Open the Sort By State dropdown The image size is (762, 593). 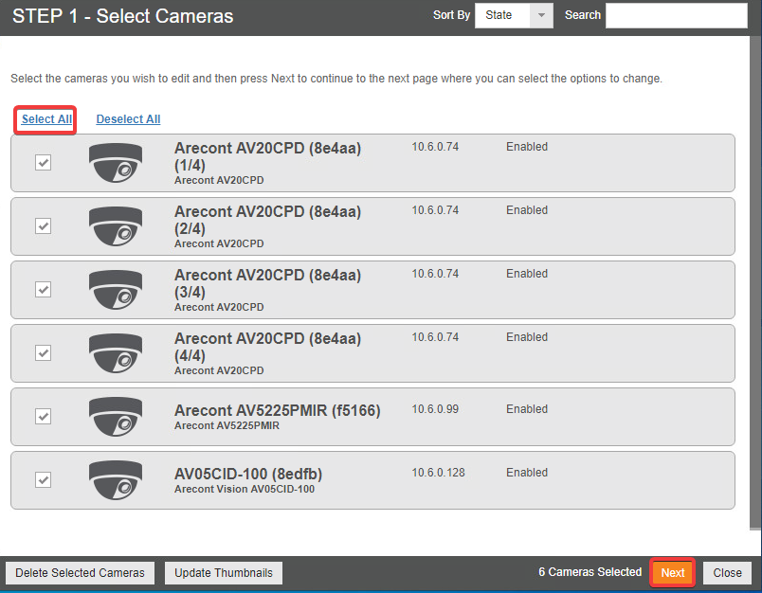pyautogui.click(x=514, y=15)
